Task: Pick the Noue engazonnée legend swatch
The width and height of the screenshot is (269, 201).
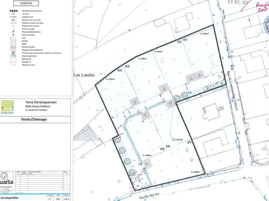Action: click(13, 56)
